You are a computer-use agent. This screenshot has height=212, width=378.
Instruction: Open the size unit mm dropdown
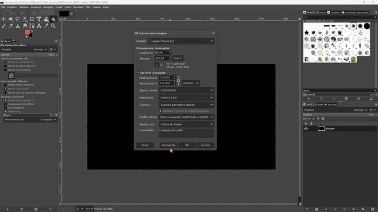(x=178, y=58)
